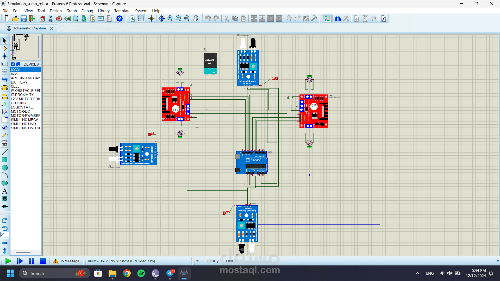Select the Wire Label Mode tool
Image resolution: width=500 pixels, height=281 pixels.
5,64
